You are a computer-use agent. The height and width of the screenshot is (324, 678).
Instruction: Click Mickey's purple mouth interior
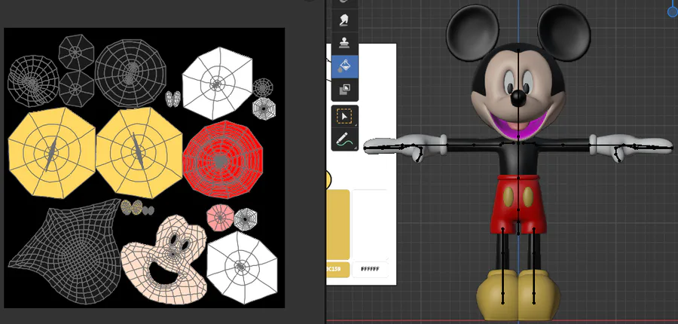point(518,126)
